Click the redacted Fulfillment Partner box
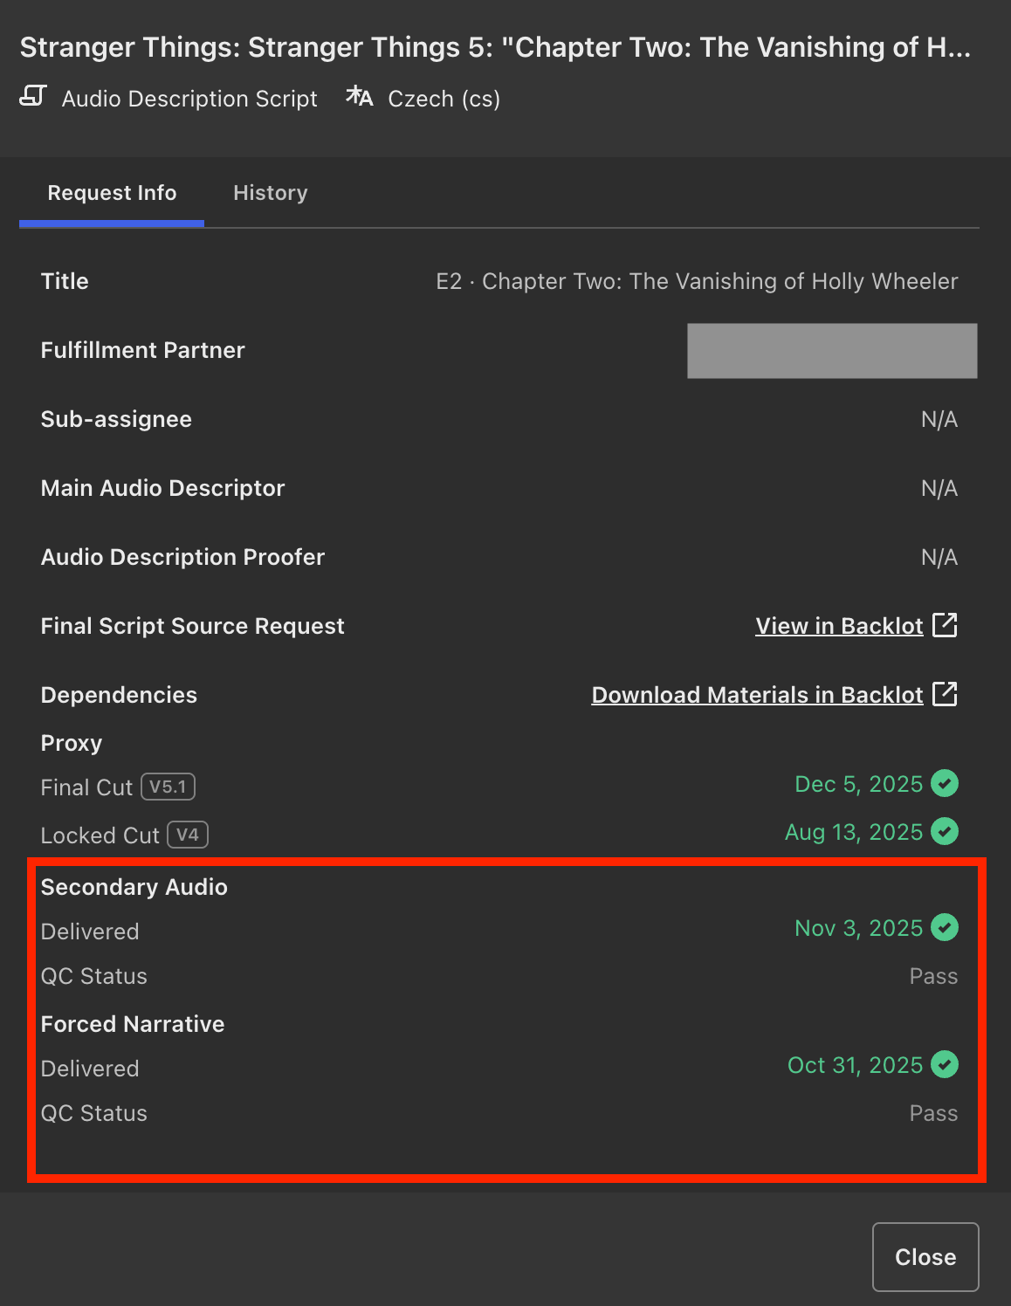 pos(831,351)
